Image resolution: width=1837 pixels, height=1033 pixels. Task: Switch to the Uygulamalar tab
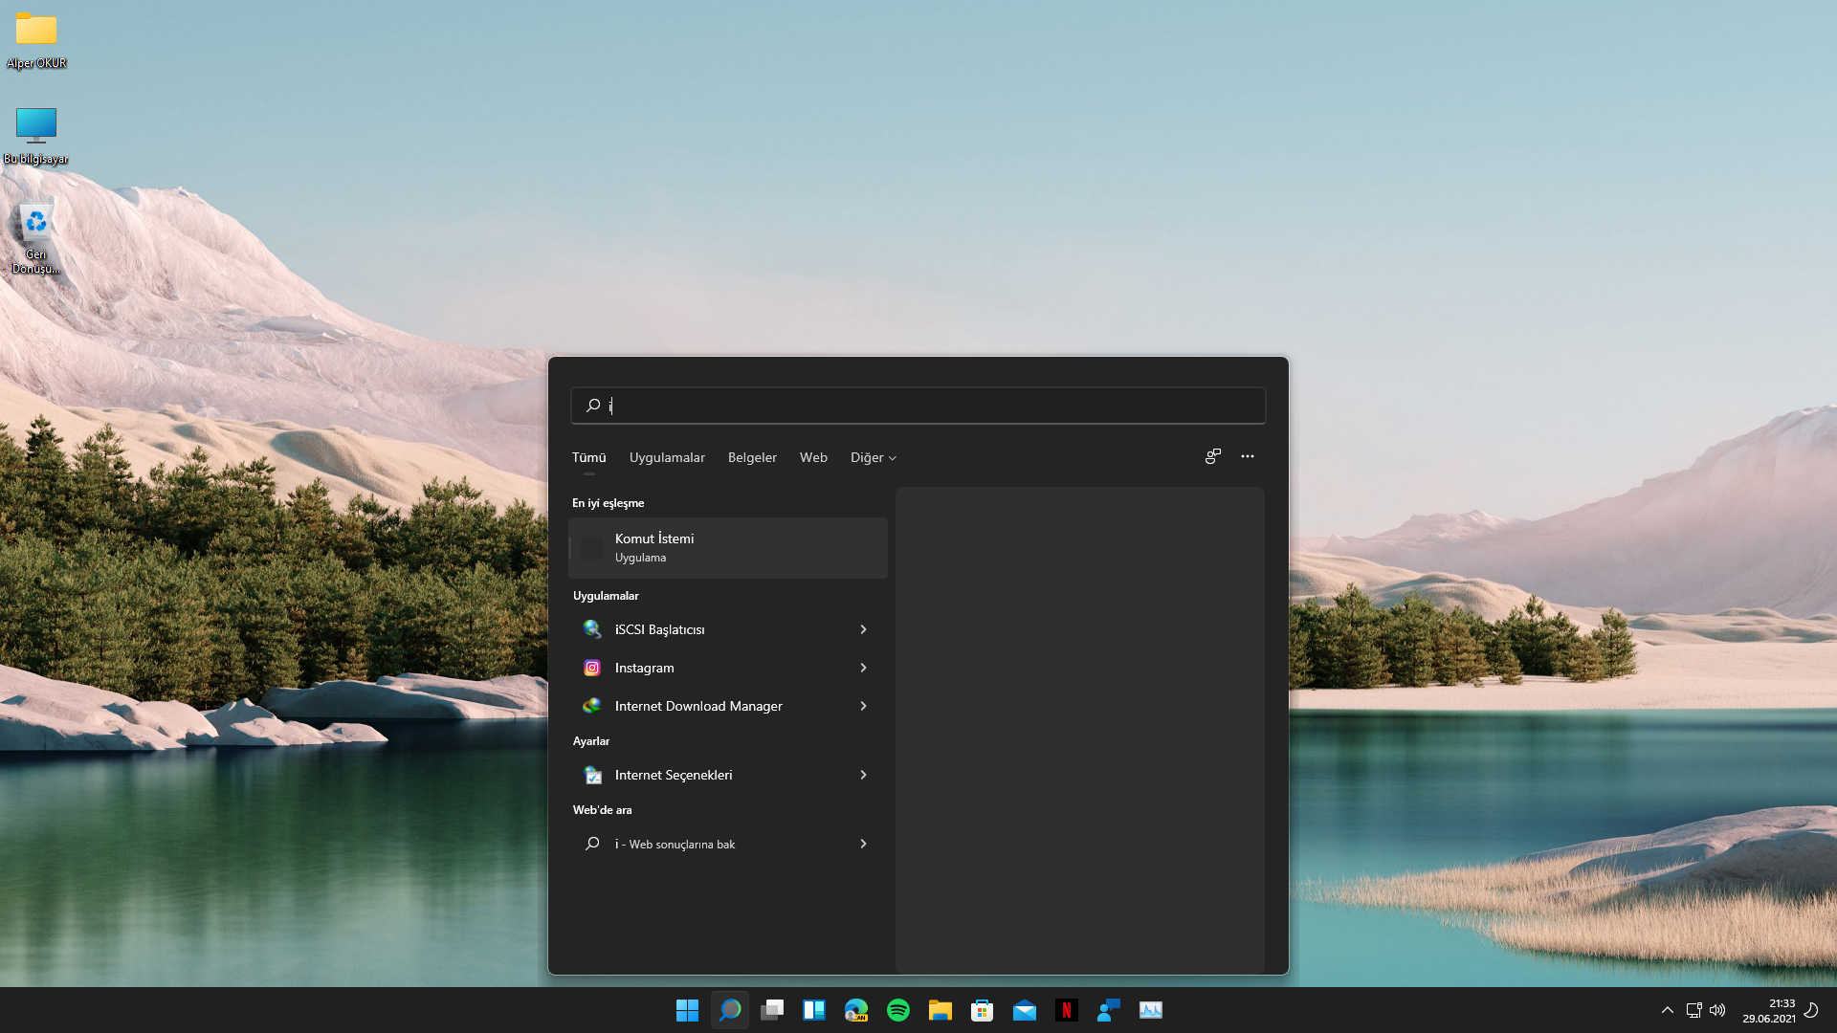[x=667, y=458]
